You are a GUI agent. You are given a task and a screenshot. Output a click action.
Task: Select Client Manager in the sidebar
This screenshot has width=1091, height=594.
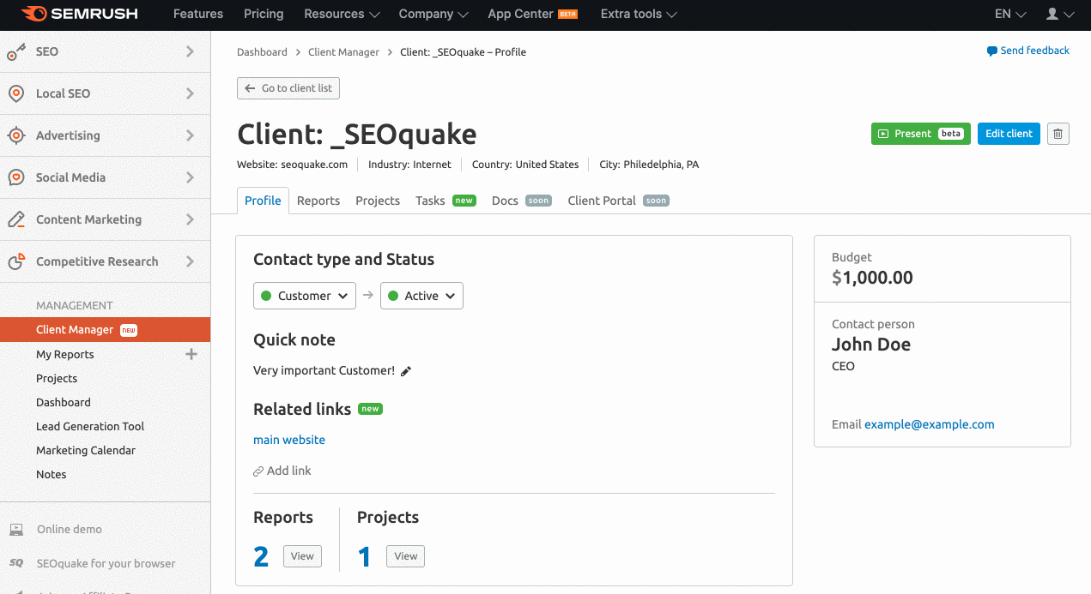coord(105,330)
